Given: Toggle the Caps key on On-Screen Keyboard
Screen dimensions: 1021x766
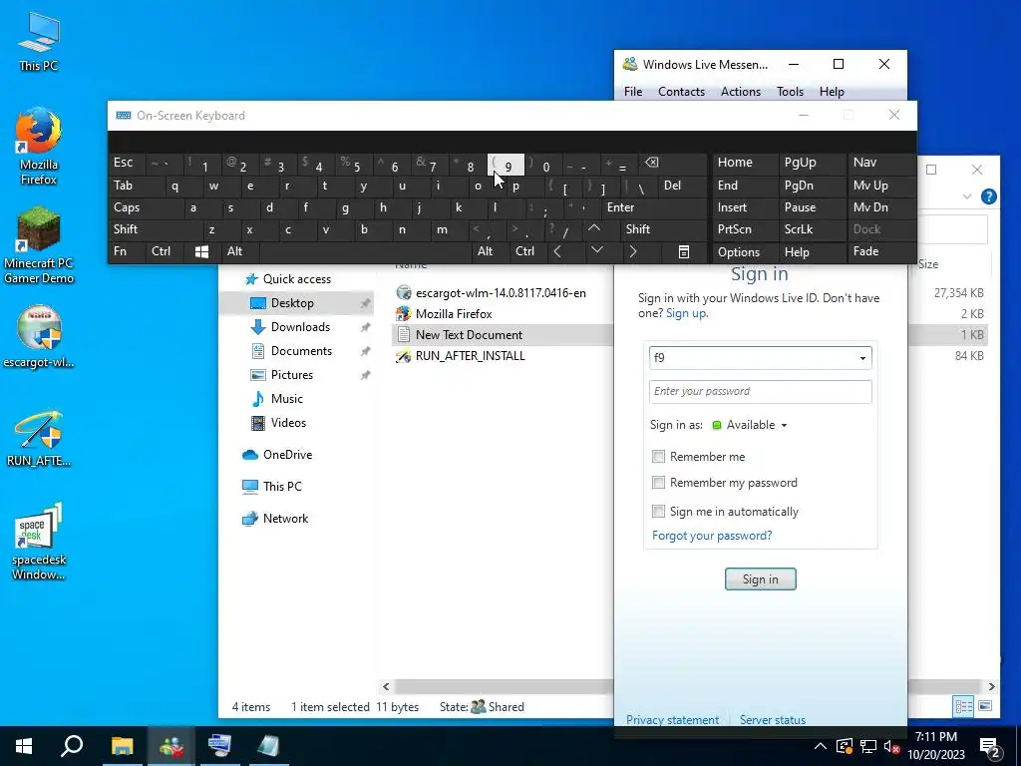Looking at the screenshot, I should [127, 207].
